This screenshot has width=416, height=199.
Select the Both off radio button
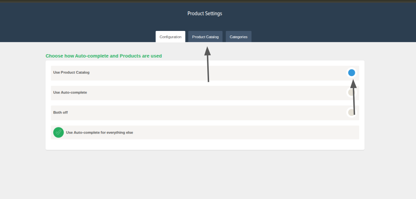[x=351, y=112]
